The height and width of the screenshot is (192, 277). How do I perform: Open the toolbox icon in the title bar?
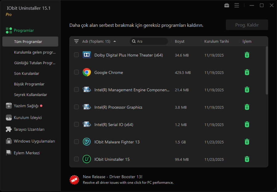tap(227, 5)
